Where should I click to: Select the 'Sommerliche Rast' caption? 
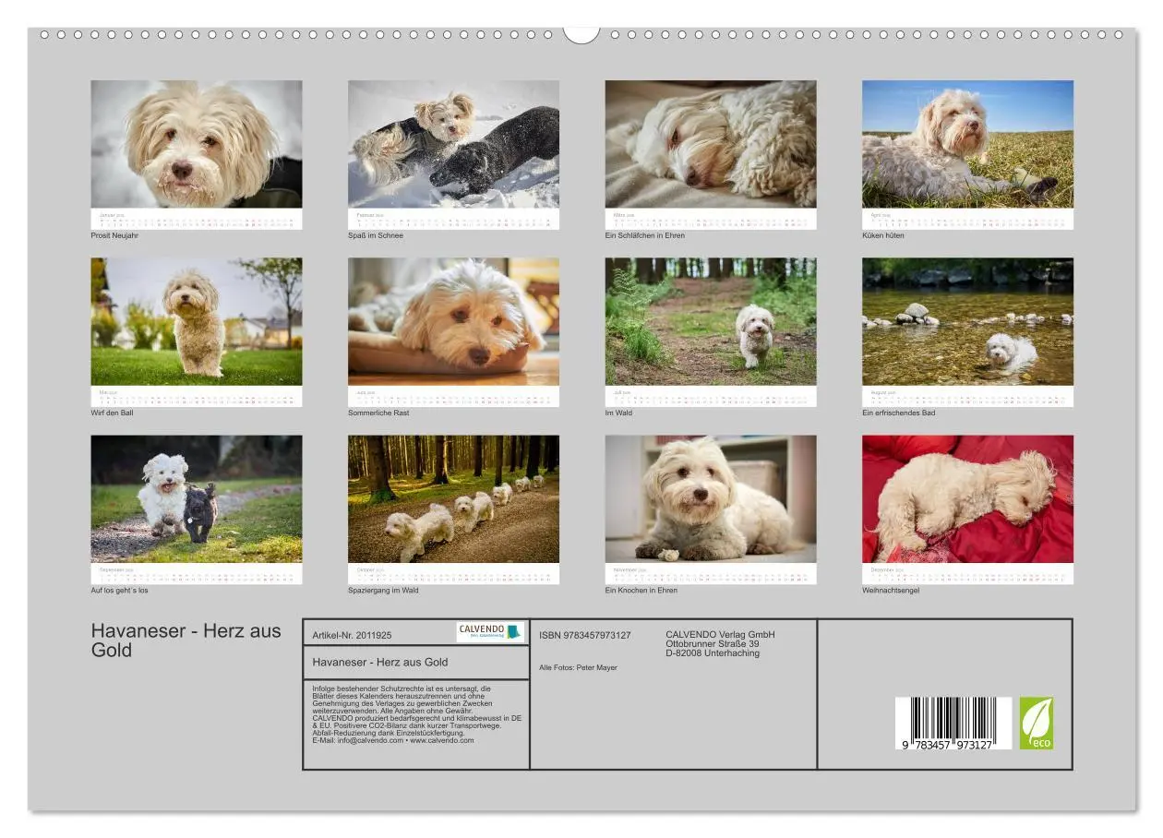pyautogui.click(x=380, y=413)
